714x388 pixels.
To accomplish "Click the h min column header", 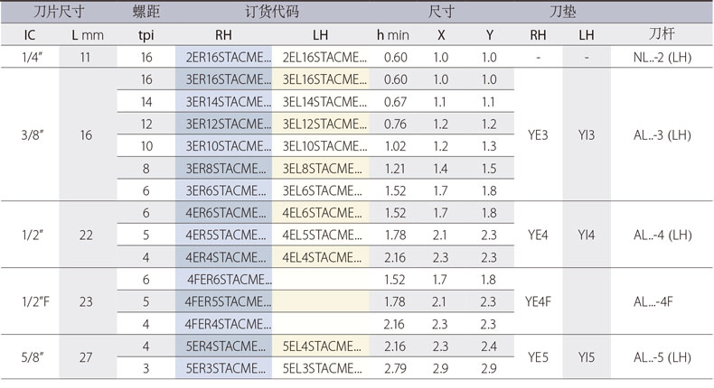I will point(392,35).
